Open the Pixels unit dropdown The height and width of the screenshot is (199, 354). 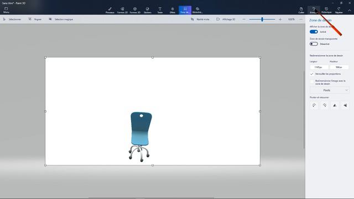(330, 90)
